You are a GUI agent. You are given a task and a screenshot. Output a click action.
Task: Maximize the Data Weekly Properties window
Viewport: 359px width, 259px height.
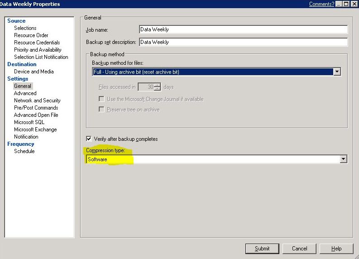click(x=346, y=4)
